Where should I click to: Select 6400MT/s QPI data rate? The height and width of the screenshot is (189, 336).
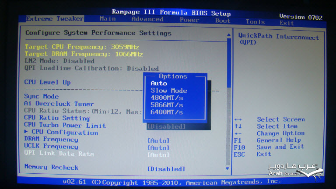click(167, 112)
